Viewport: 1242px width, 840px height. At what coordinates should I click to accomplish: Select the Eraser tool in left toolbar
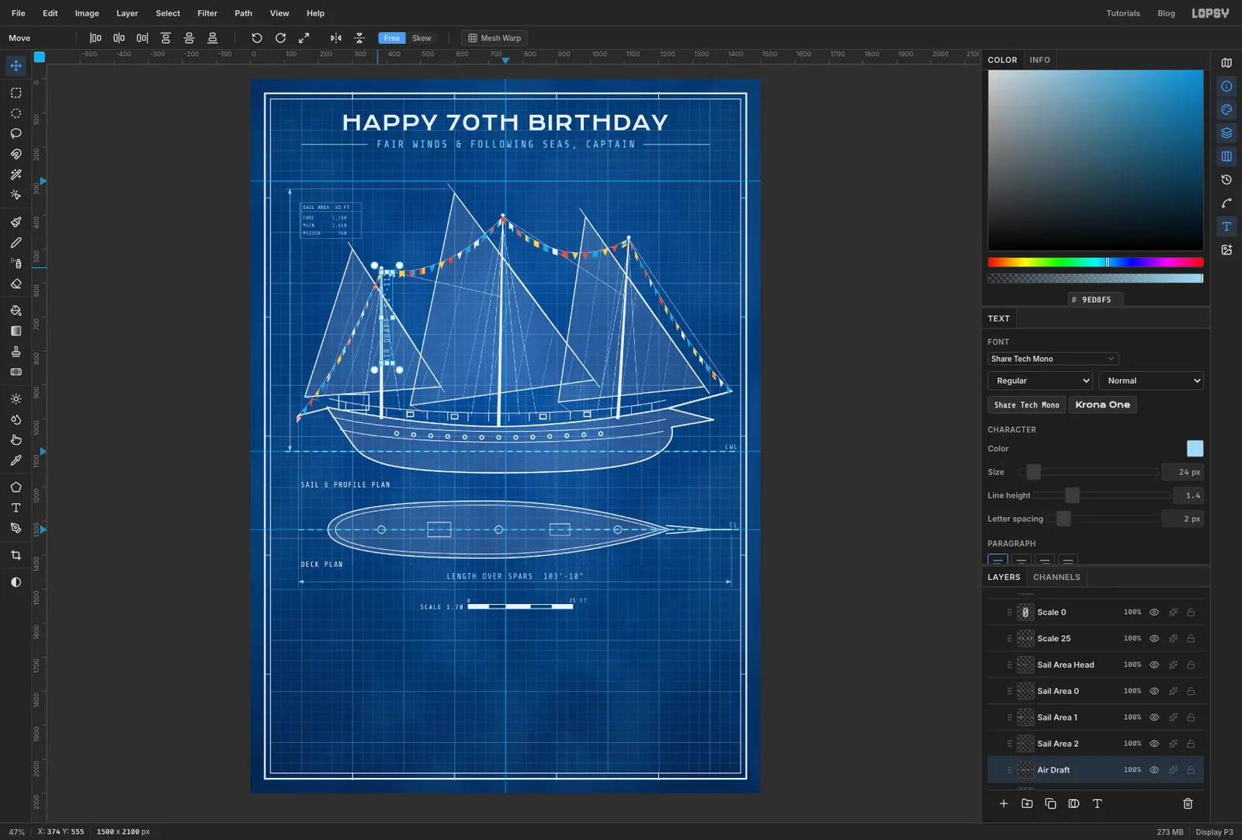[x=16, y=284]
